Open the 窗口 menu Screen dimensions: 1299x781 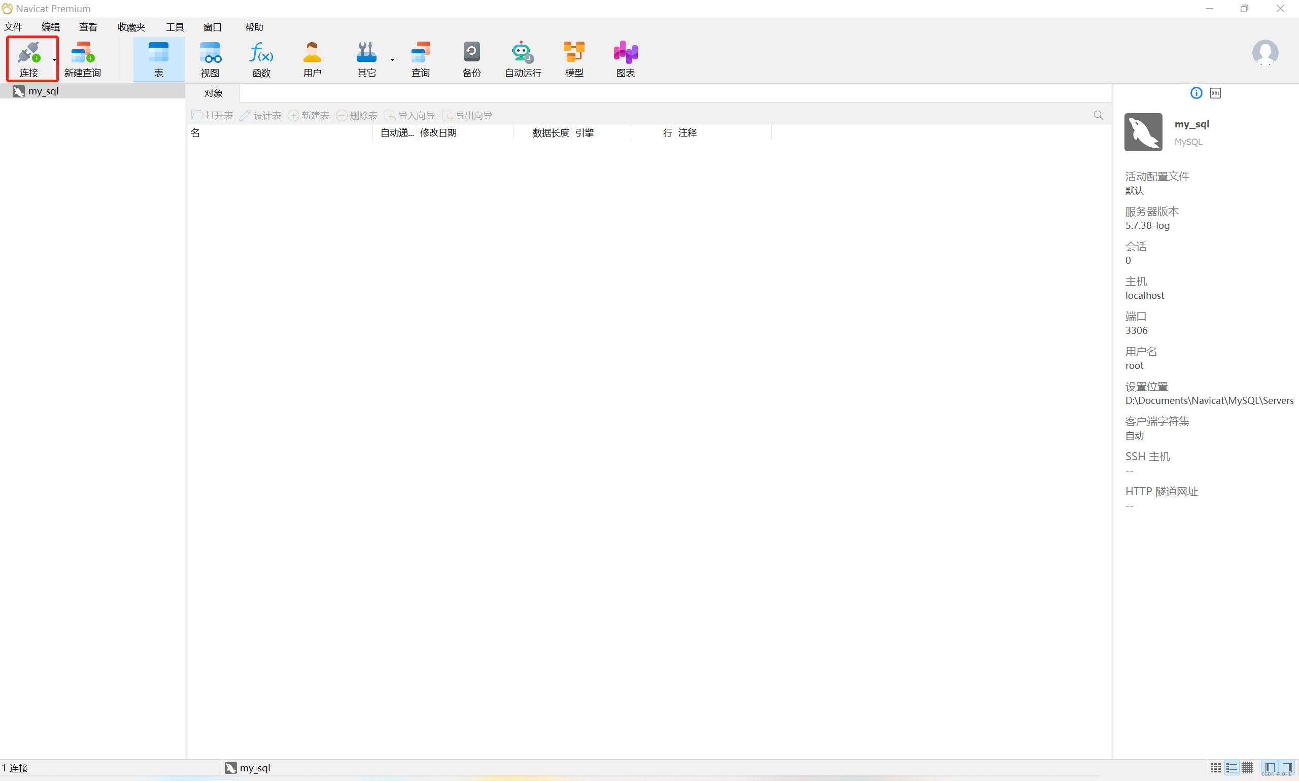[x=212, y=27]
